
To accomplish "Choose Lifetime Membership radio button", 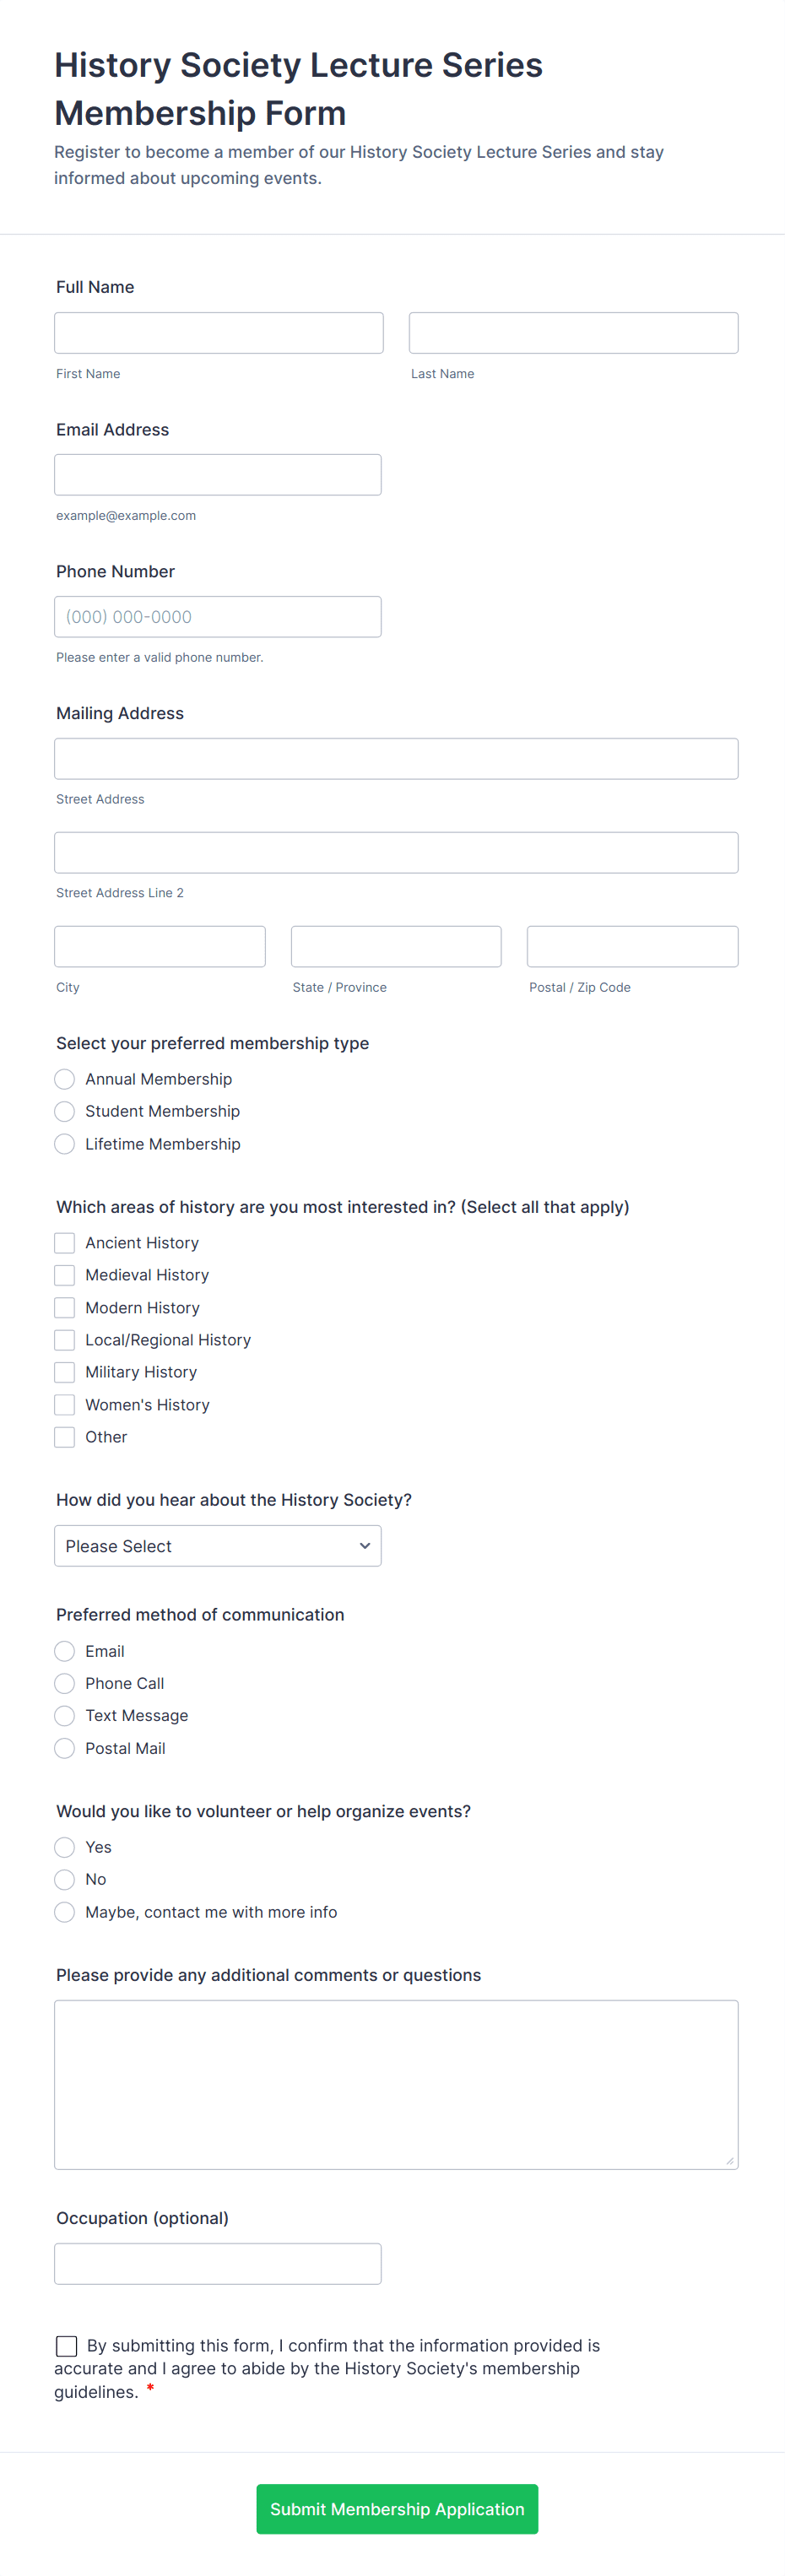I will coord(65,1144).
